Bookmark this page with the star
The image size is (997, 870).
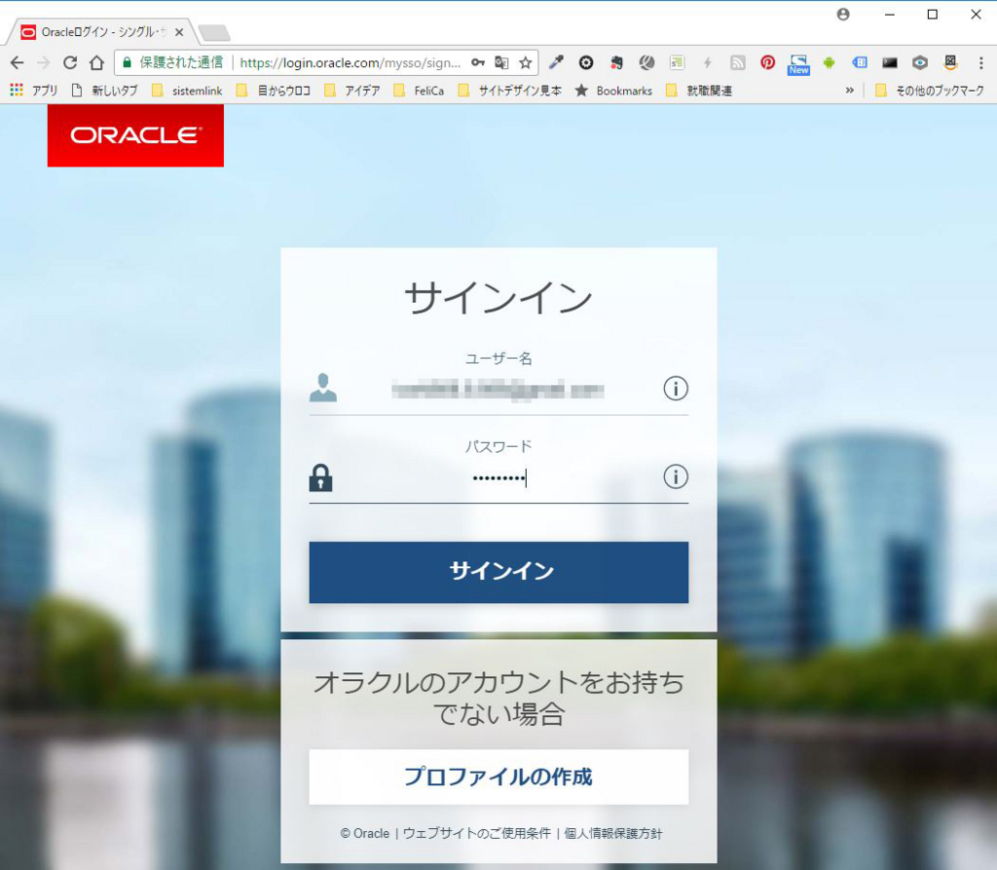525,62
